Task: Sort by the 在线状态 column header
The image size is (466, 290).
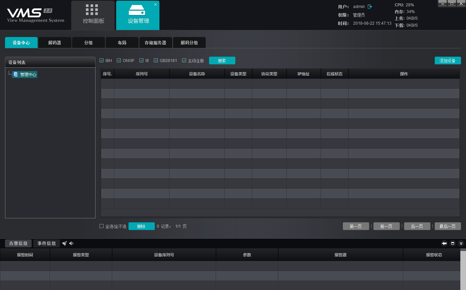Action: click(335, 74)
